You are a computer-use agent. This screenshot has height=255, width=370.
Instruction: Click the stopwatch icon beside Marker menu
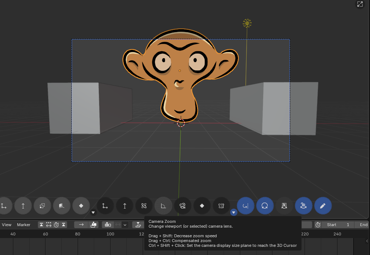(56, 225)
